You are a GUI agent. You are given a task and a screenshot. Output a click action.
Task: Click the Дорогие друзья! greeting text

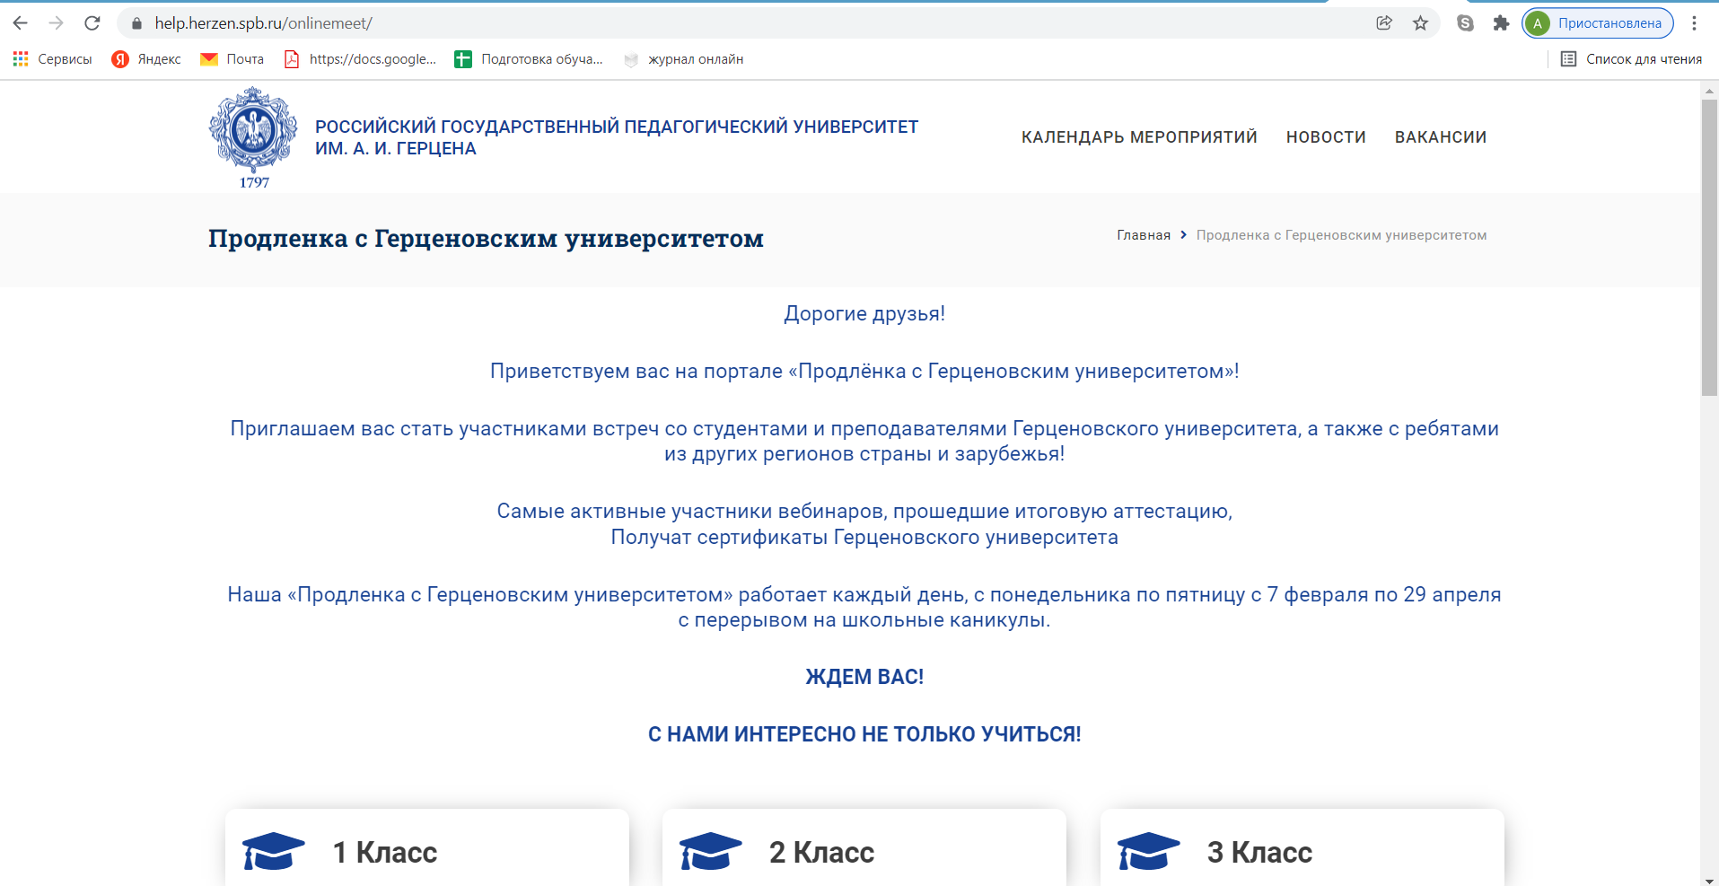(x=864, y=314)
